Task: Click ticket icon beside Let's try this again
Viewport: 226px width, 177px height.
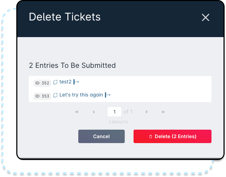Action: click(55, 95)
